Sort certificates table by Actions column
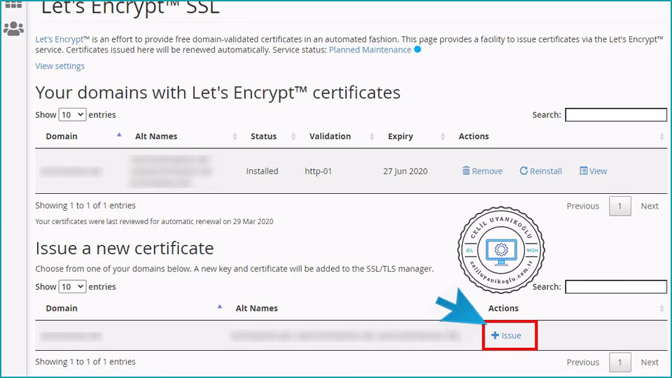This screenshot has height=378, width=672. [474, 136]
